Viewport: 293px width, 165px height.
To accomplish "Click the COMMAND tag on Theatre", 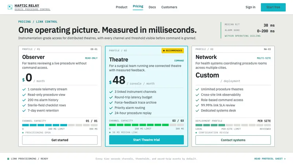I will point(179,60).
